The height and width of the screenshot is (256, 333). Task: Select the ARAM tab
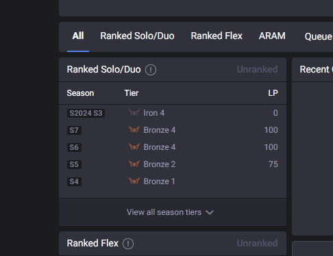pos(272,36)
